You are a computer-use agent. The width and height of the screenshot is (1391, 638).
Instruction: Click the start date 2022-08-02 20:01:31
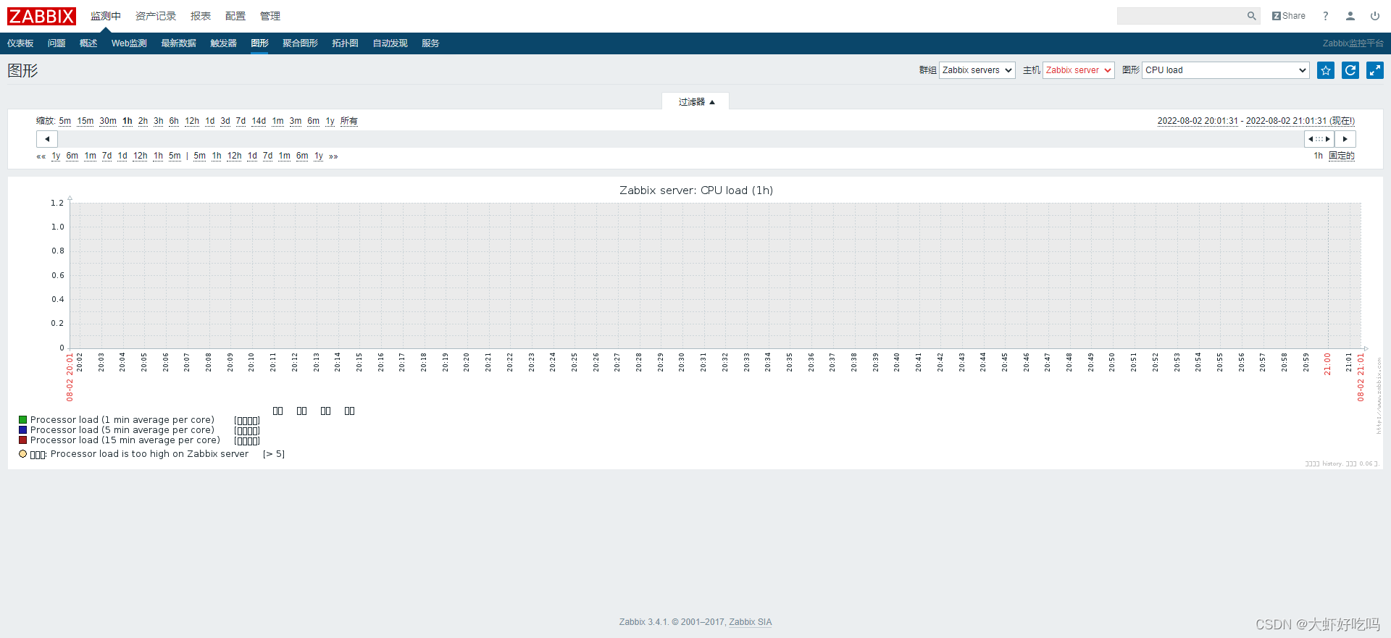point(1198,121)
